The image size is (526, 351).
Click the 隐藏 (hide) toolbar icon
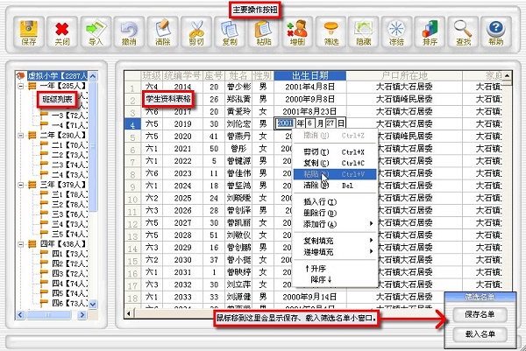coord(363,32)
